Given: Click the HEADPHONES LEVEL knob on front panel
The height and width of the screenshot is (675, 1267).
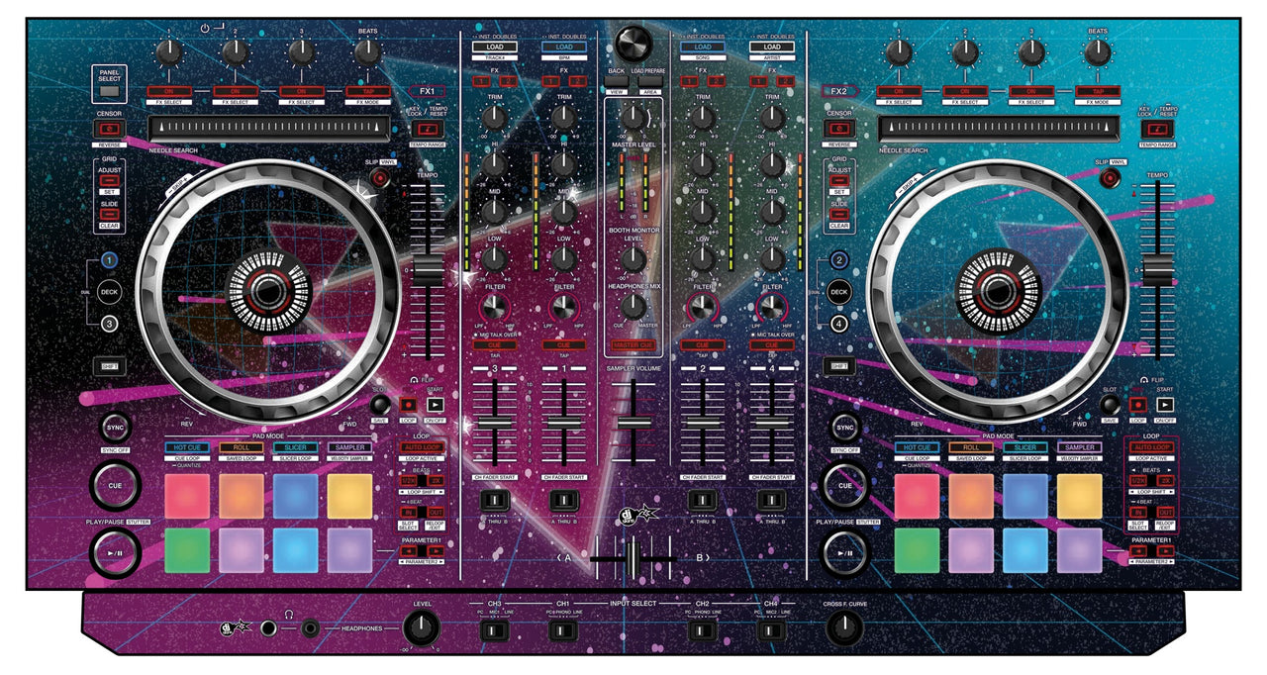Looking at the screenshot, I should click(422, 627).
